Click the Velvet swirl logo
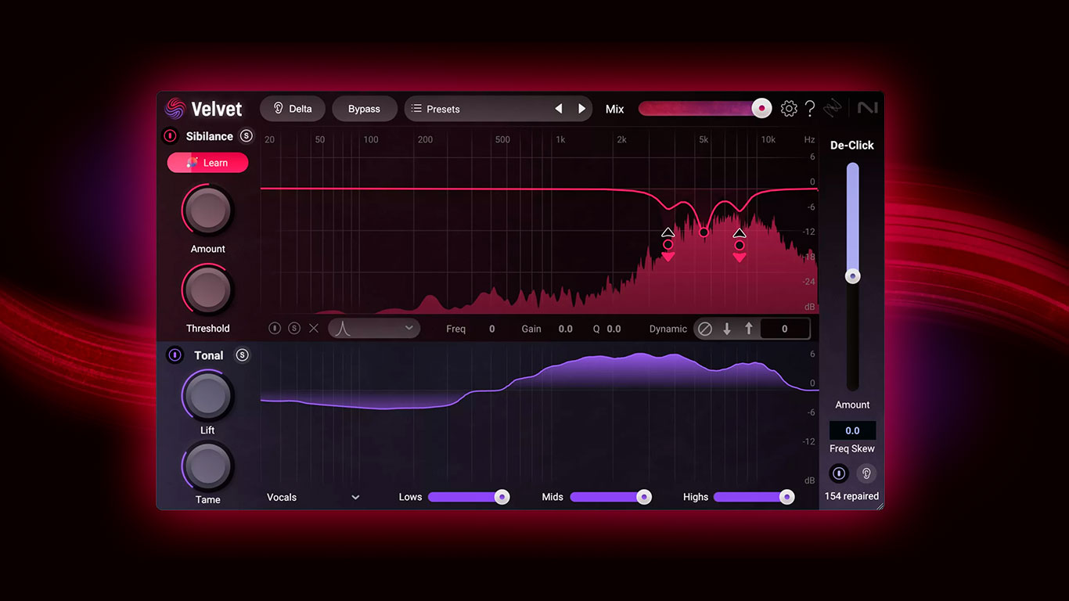Viewport: 1069px width, 601px height. coord(175,108)
